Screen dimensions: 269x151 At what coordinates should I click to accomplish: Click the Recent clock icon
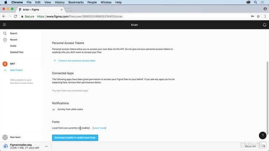pyautogui.click(x=5, y=40)
